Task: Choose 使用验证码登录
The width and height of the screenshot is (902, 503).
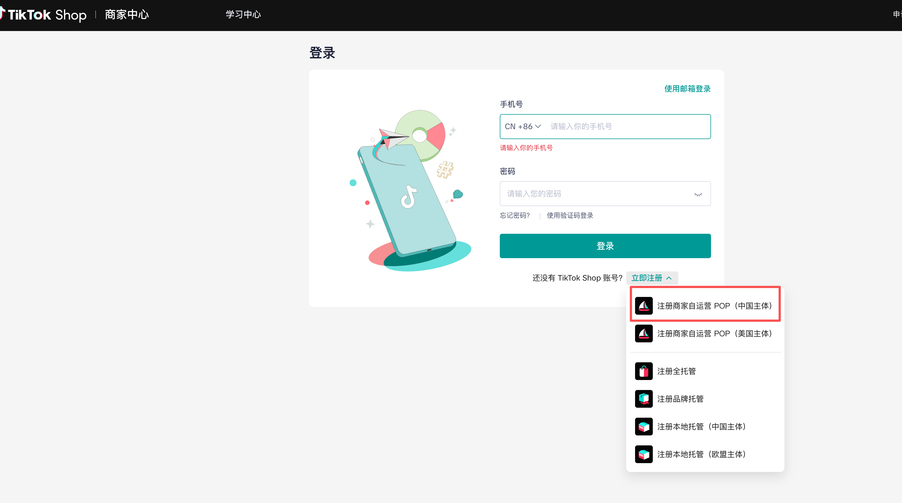Action: 570,215
